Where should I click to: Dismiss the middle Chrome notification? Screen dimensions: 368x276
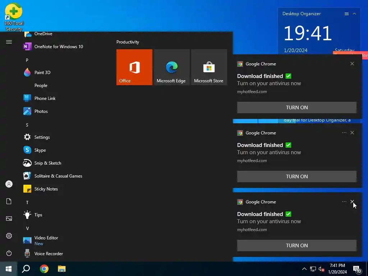[352, 133]
